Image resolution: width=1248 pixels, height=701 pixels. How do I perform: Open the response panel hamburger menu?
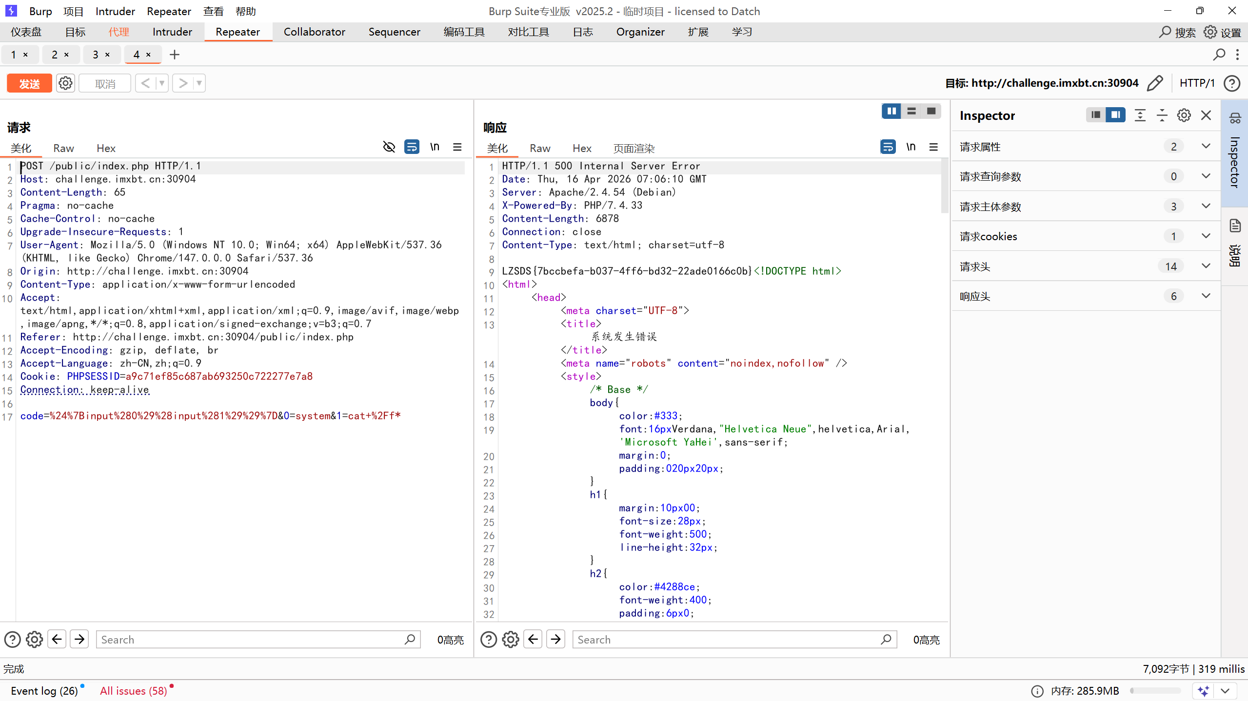[933, 147]
